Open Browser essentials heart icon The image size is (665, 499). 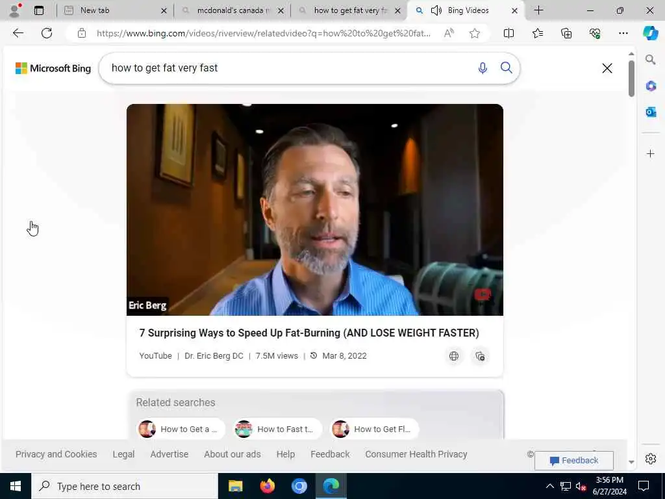595,33
